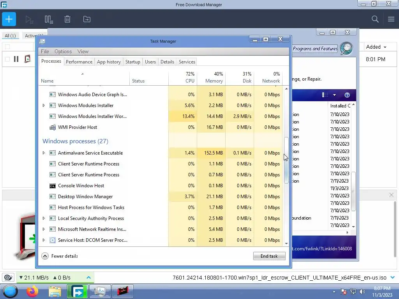
Task: Click the pause-all downloads icon
Action: click(49, 19)
